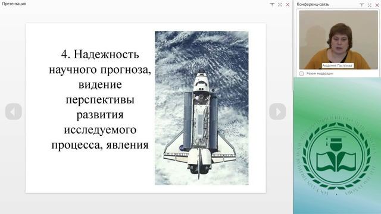Select the presenter video feed
The image size is (381, 214).
click(x=339, y=40)
